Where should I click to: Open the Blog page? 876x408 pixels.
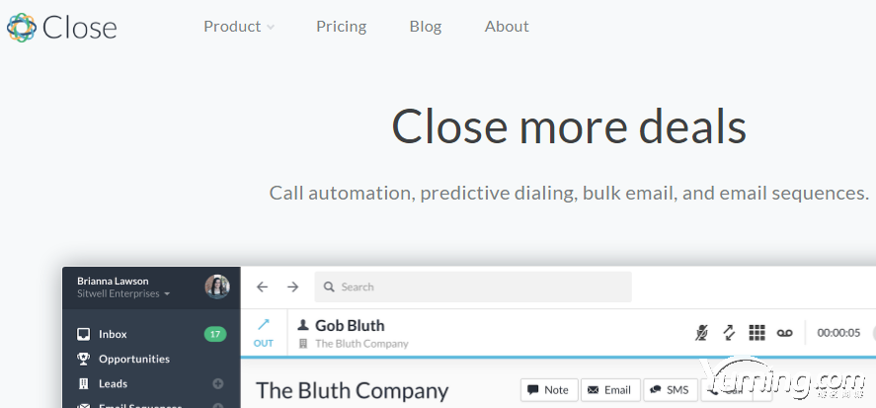[x=426, y=27]
